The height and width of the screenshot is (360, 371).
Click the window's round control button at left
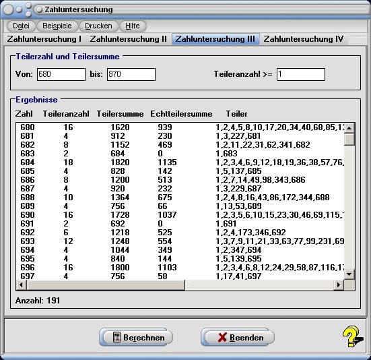[8, 9]
